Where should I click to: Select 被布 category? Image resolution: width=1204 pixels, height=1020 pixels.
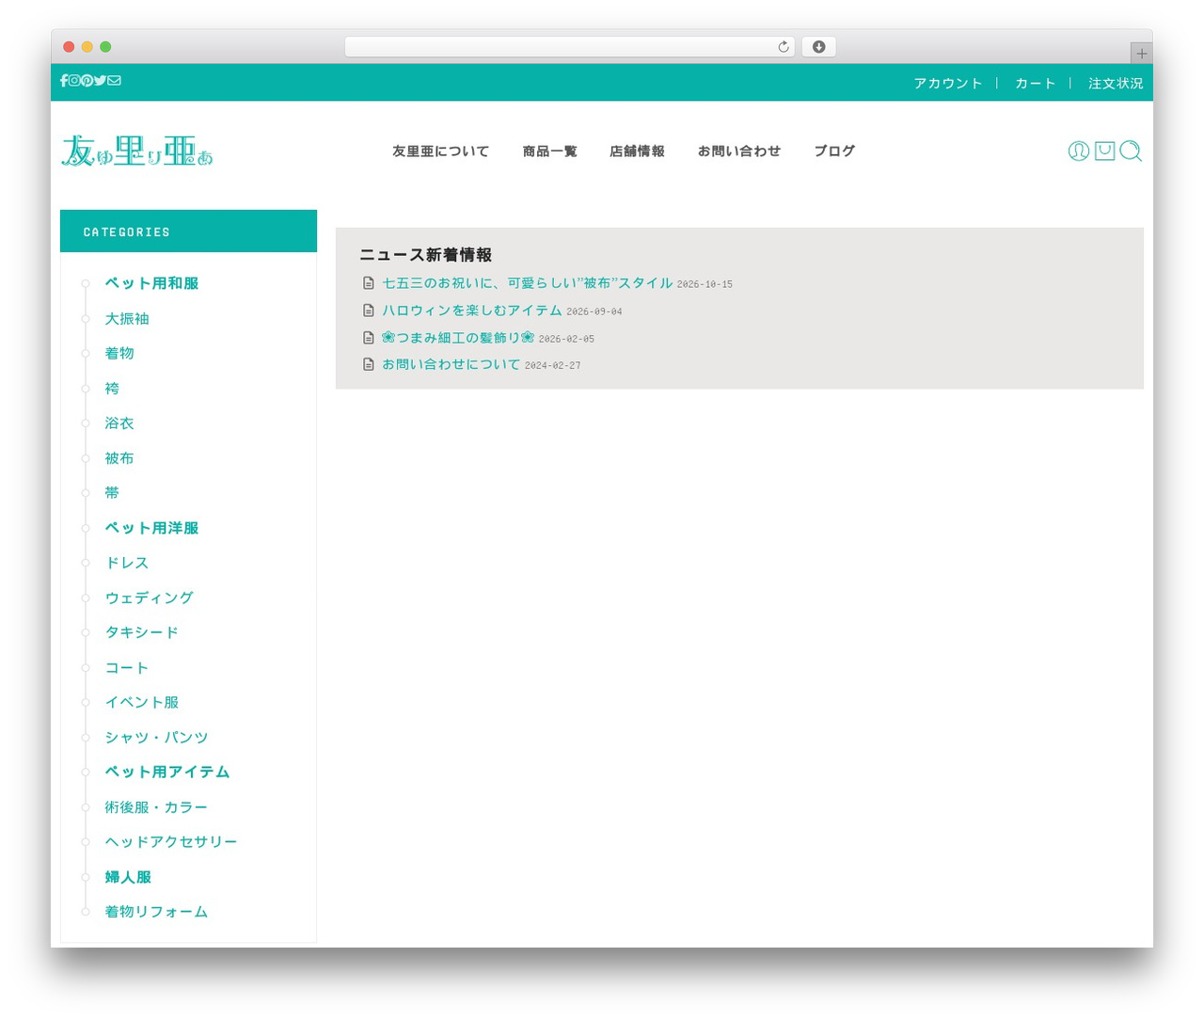click(x=119, y=458)
